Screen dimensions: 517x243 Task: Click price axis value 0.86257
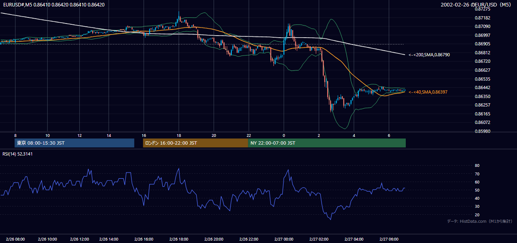point(483,105)
